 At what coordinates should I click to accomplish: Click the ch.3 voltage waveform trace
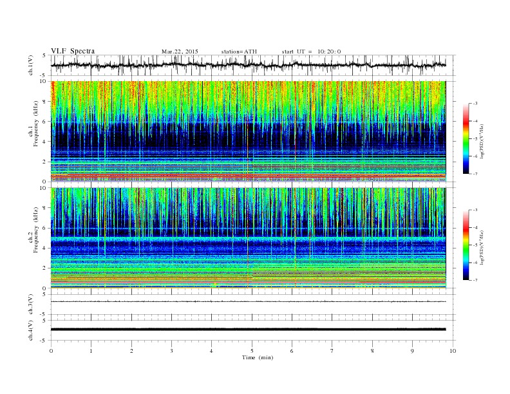248,301
